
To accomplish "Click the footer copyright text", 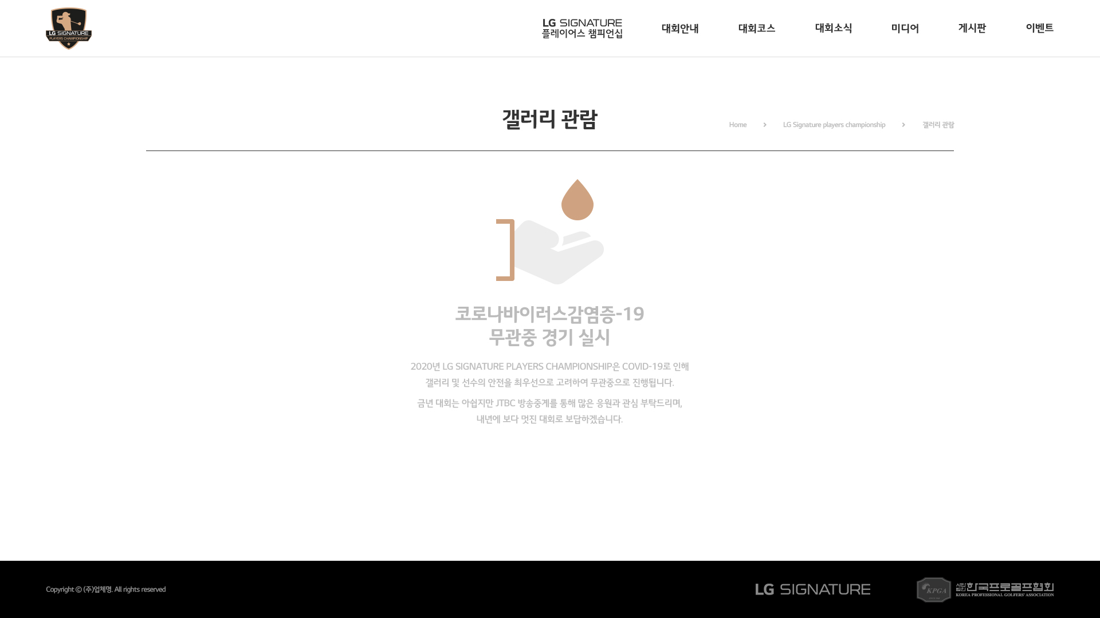I will (x=106, y=589).
